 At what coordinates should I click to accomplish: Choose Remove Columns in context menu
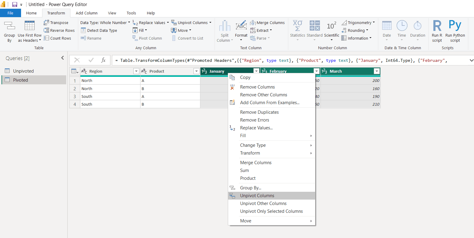(x=271, y=87)
